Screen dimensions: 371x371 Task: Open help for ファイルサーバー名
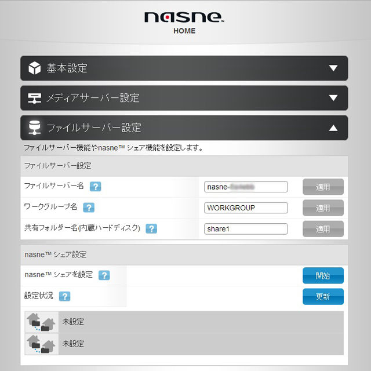click(x=95, y=187)
